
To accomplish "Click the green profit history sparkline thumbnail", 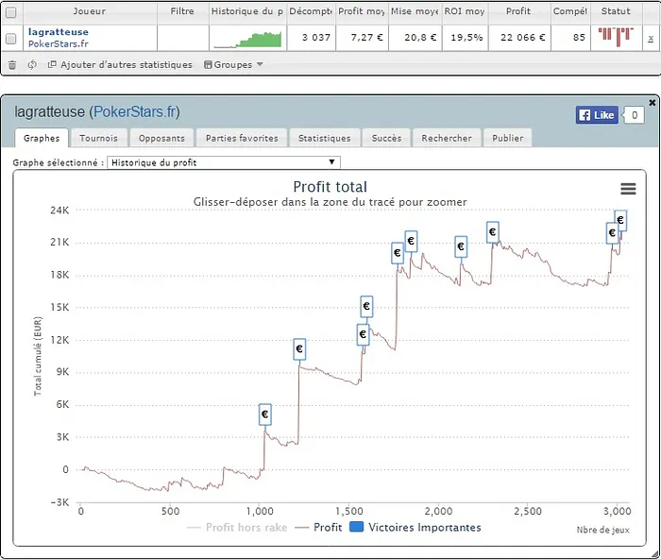I will pyautogui.click(x=247, y=40).
